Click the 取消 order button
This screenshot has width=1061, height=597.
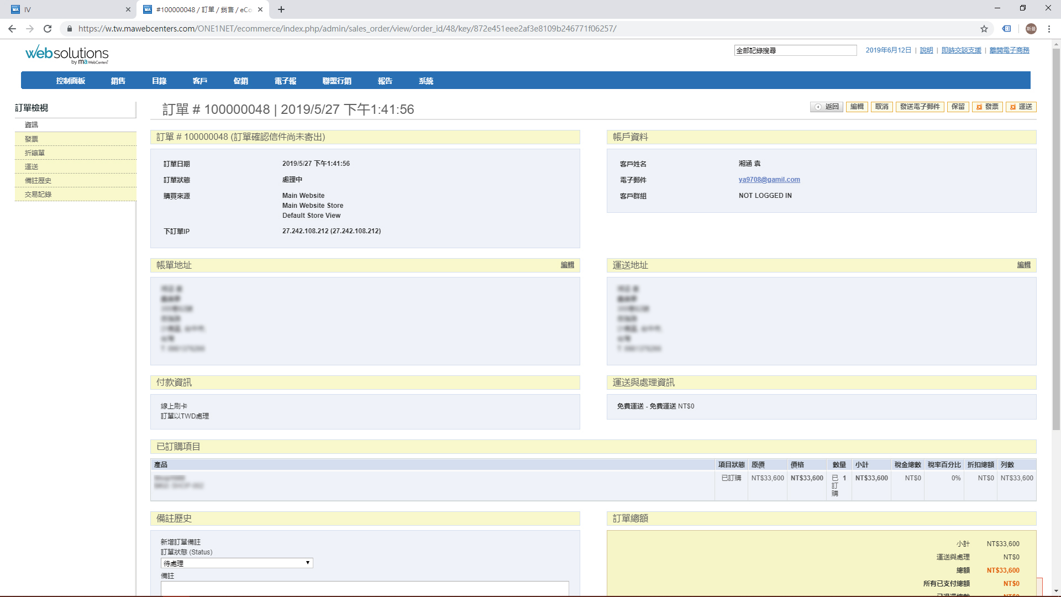coord(882,107)
